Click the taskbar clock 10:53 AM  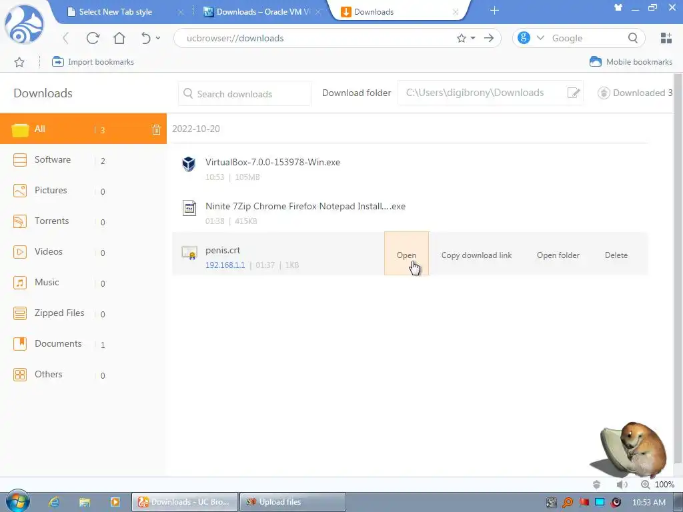[x=648, y=503]
